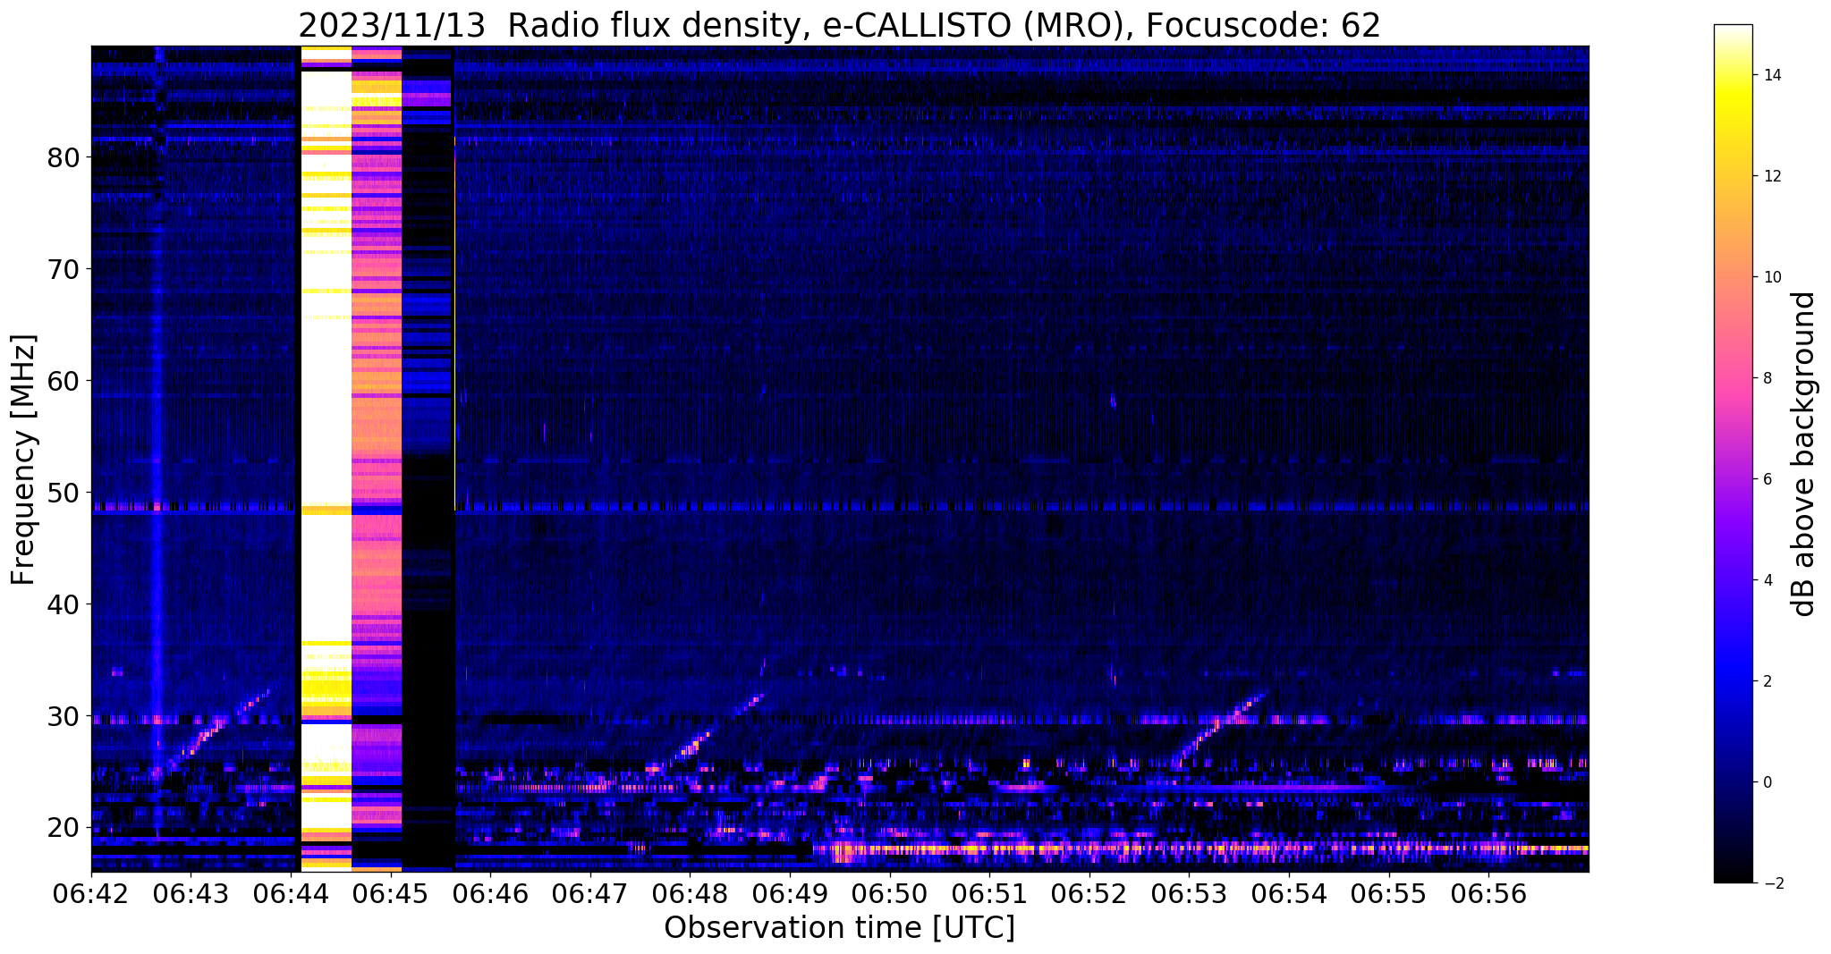Click the 06:42 time tick label
The width and height of the screenshot is (1831, 954).
91,893
